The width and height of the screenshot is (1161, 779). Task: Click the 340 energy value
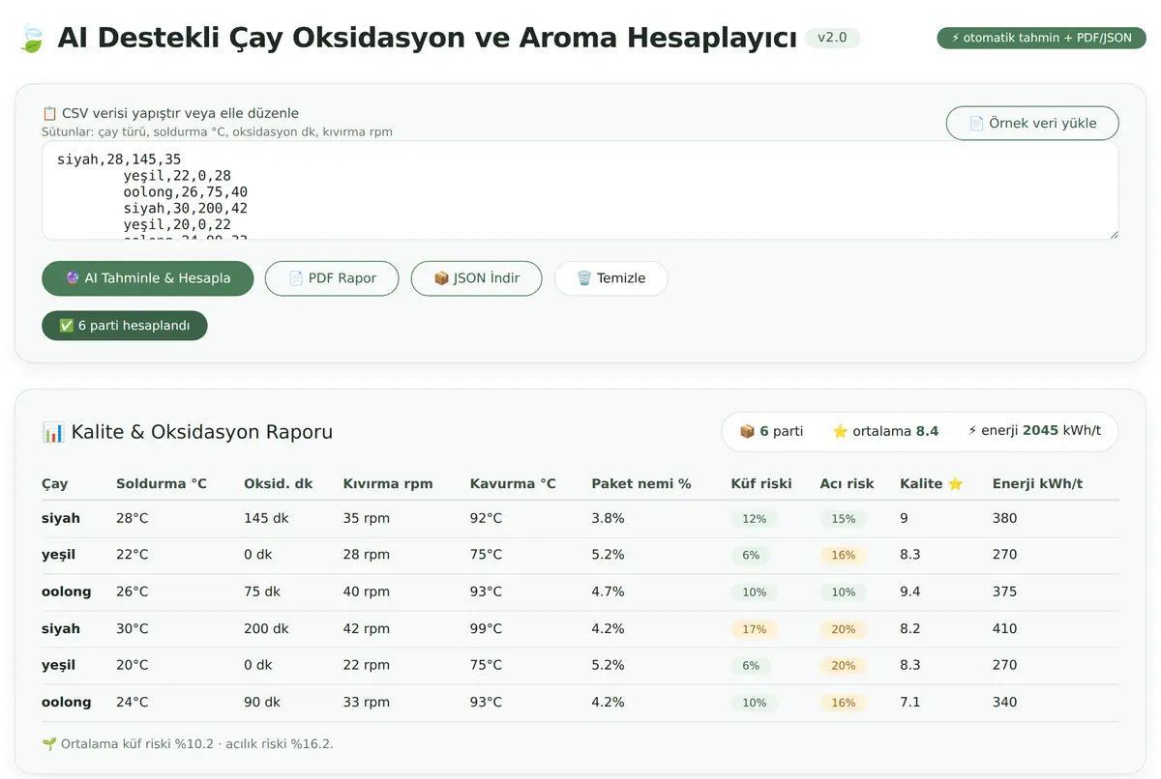[1005, 702]
